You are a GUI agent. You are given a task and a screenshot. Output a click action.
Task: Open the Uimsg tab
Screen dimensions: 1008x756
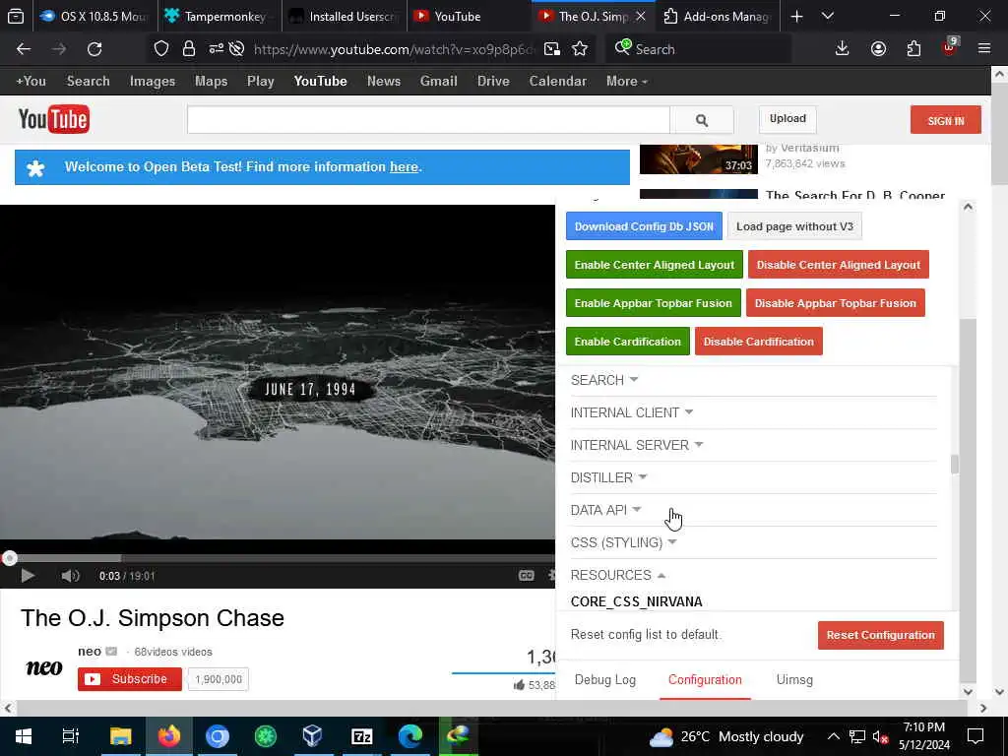[794, 679]
